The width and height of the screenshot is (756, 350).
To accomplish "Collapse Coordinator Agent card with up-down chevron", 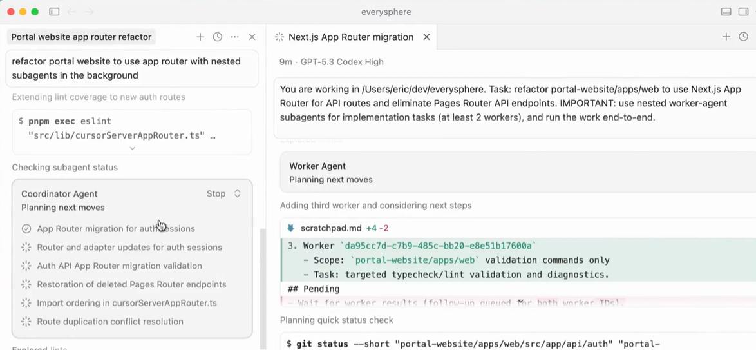I will point(237,193).
